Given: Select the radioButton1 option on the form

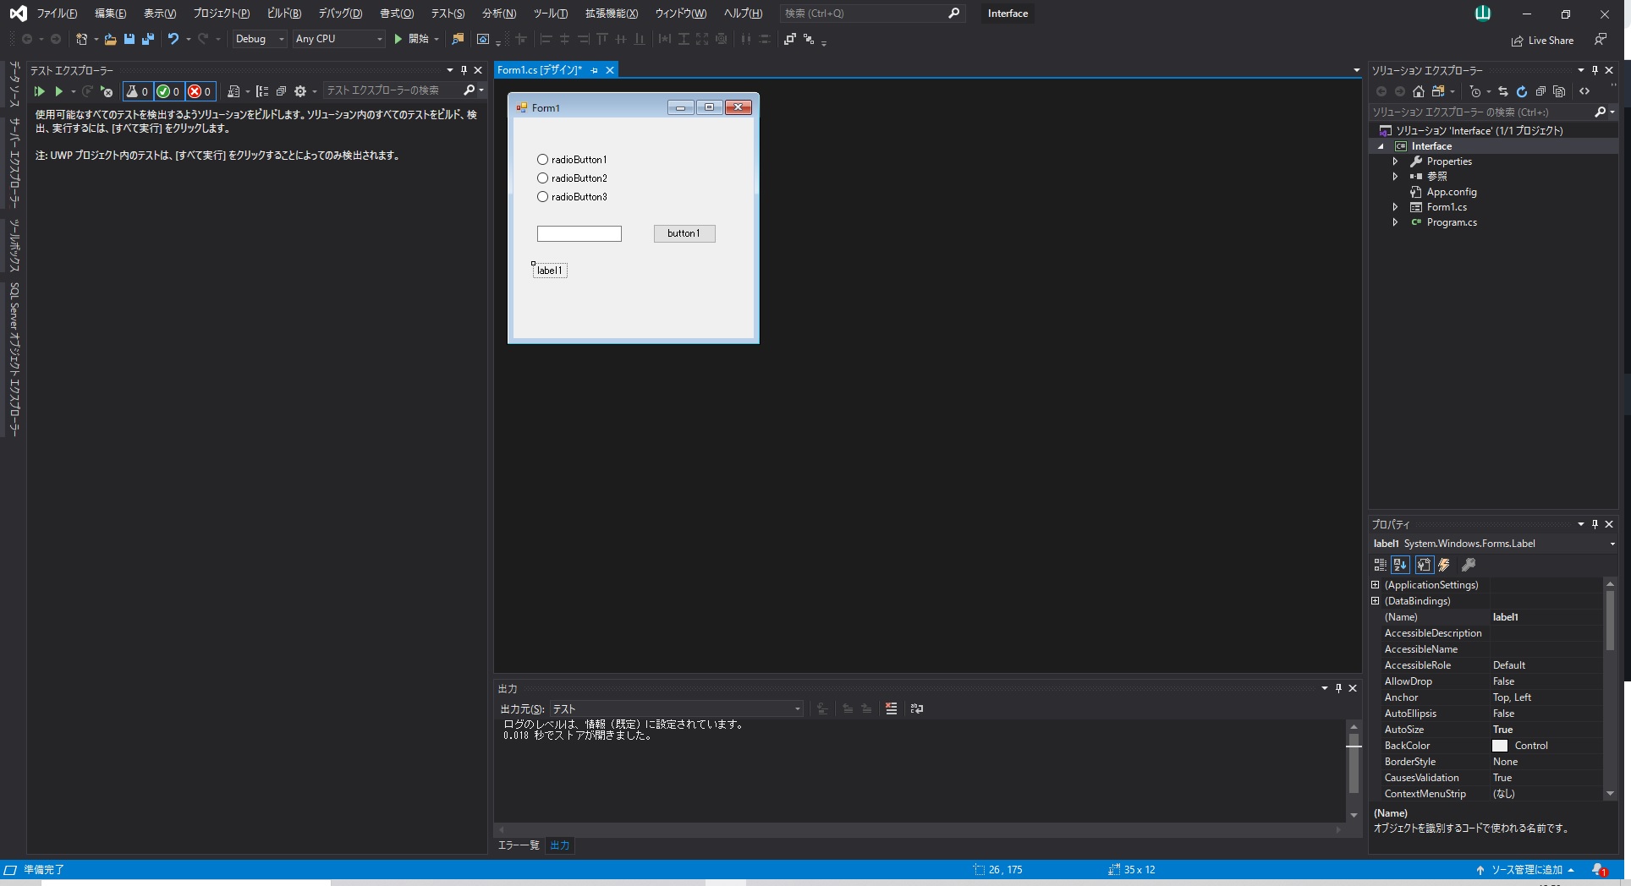Looking at the screenshot, I should (543, 160).
